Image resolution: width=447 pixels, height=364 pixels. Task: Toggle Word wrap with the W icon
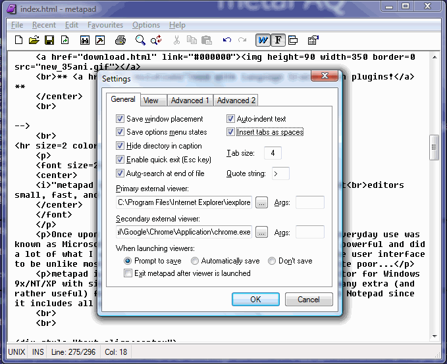(263, 40)
